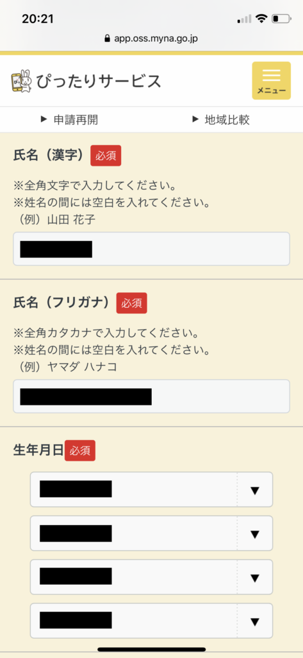The width and height of the screenshot is (303, 658).
Task: Focus the 氏名（漢字）input field
Action: (x=151, y=249)
